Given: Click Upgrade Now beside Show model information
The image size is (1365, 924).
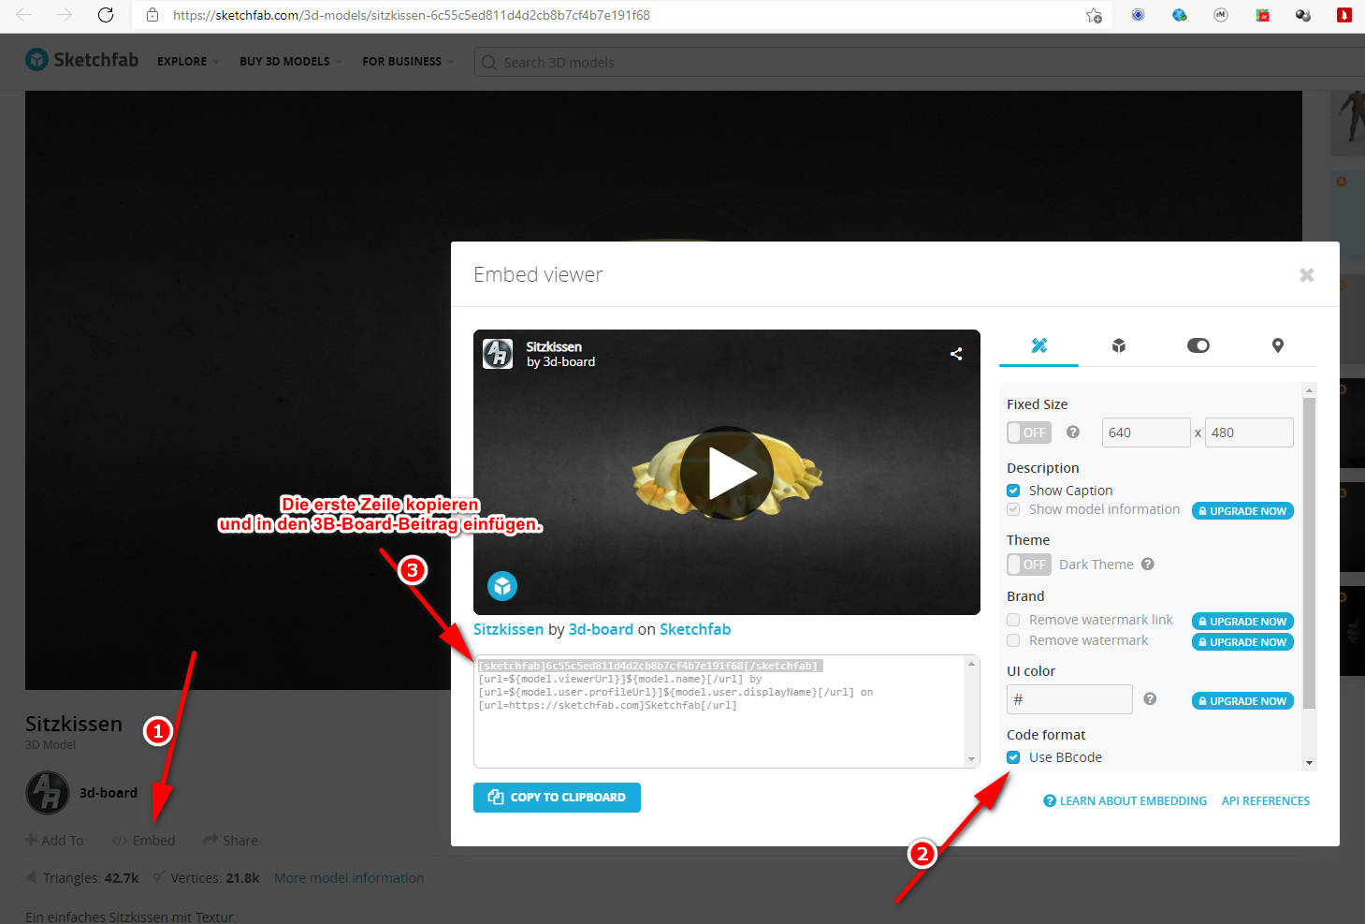Looking at the screenshot, I should pyautogui.click(x=1242, y=511).
